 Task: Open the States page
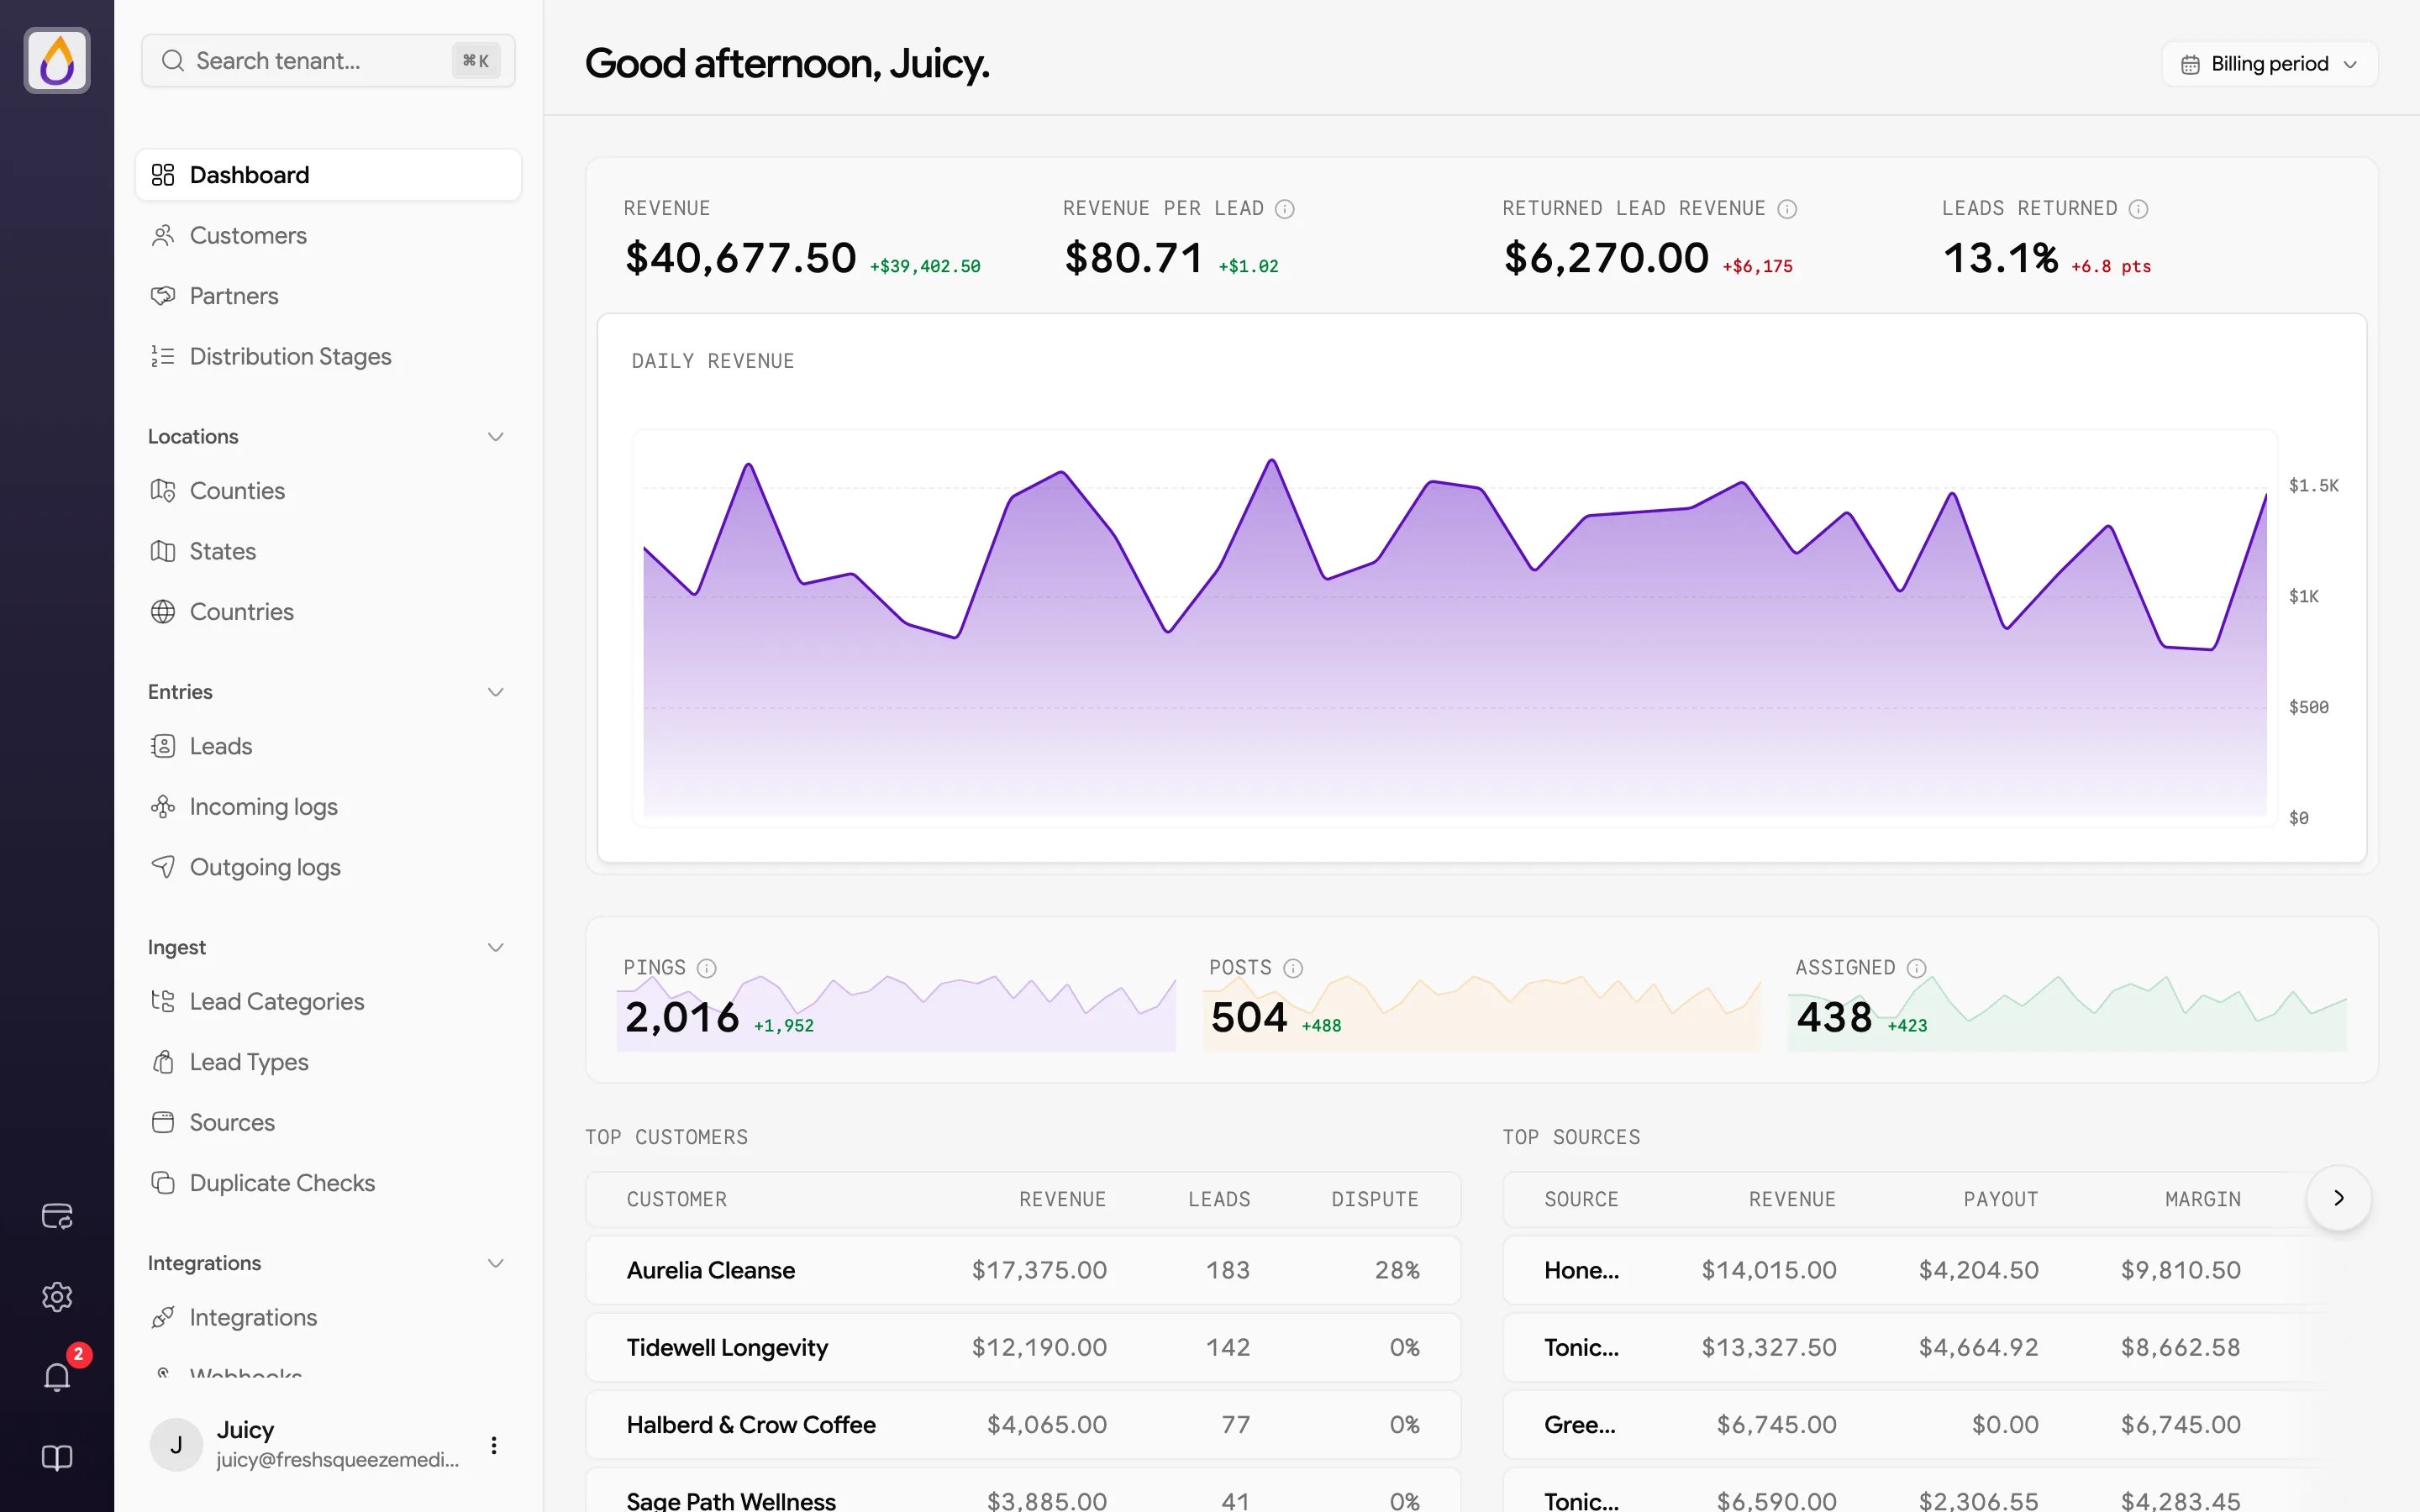(328, 552)
